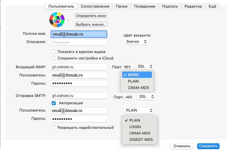Open the SMTP SSL security dropdown
The height and width of the screenshot is (152, 228).
tap(147, 96)
